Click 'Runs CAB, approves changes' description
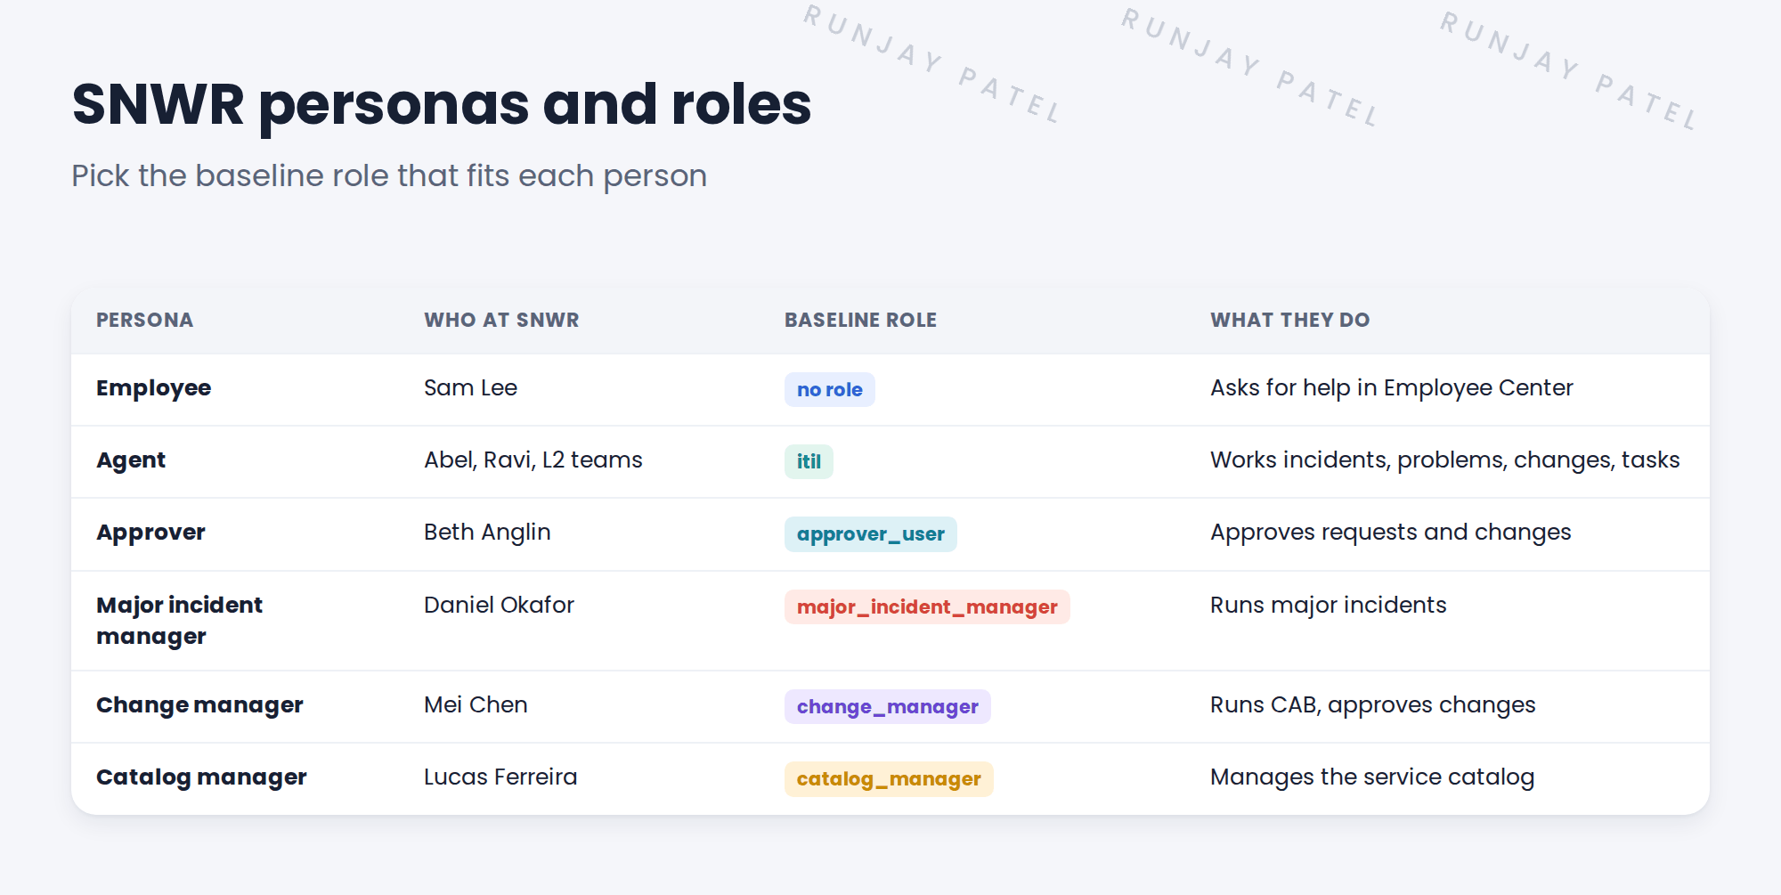Screen dimensions: 1781x895 pyautogui.click(x=1372, y=705)
